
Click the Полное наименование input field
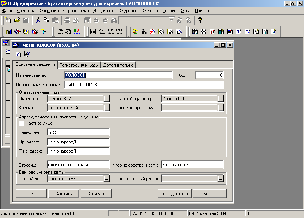click(x=144, y=84)
